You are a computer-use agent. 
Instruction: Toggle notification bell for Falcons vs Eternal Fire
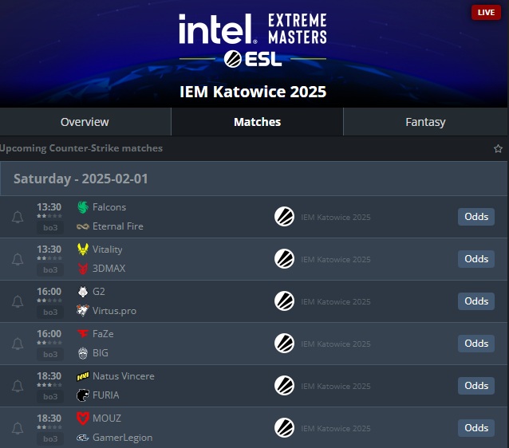18,217
